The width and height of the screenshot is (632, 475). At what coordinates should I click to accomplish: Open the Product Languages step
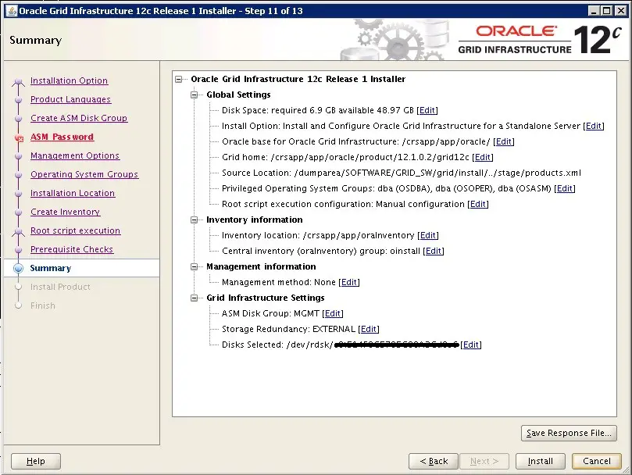pos(70,99)
